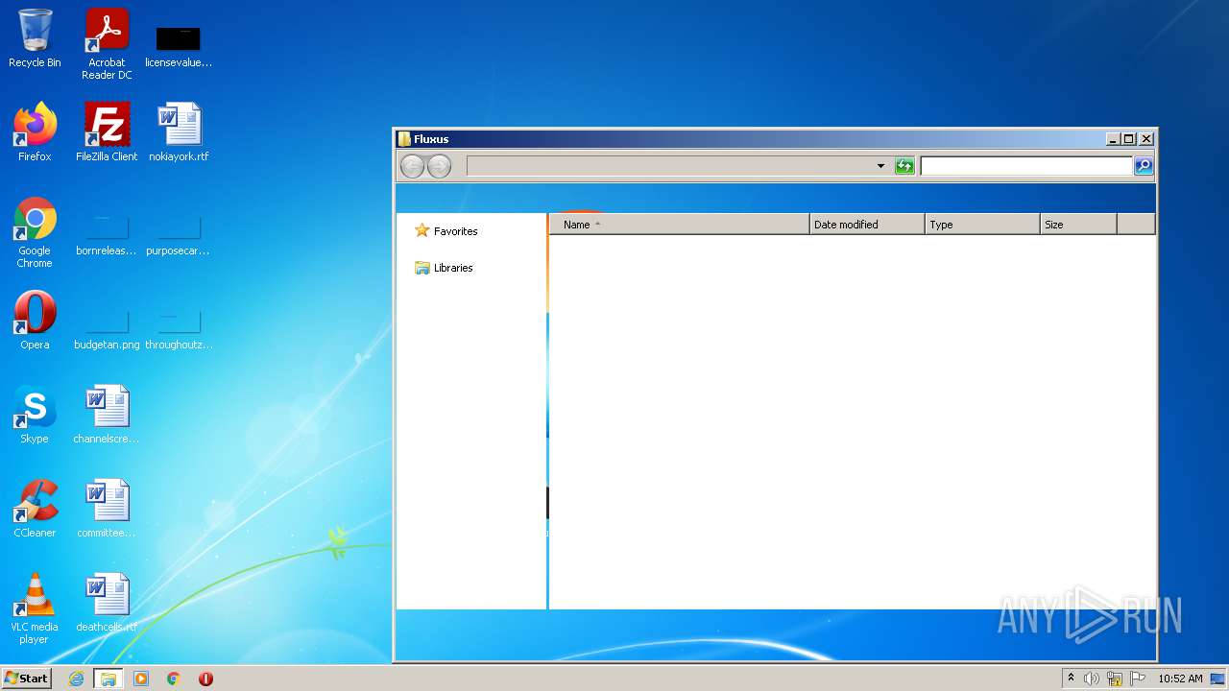The image size is (1229, 691).
Task: Open the Start menu
Action: pyautogui.click(x=27, y=679)
